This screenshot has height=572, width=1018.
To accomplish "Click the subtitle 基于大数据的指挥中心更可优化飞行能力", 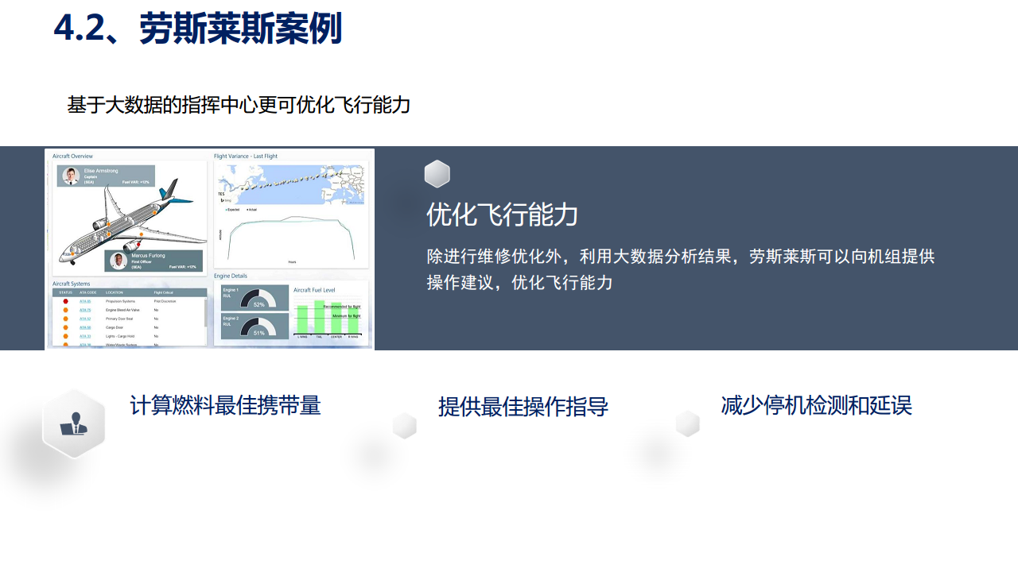I will (239, 104).
